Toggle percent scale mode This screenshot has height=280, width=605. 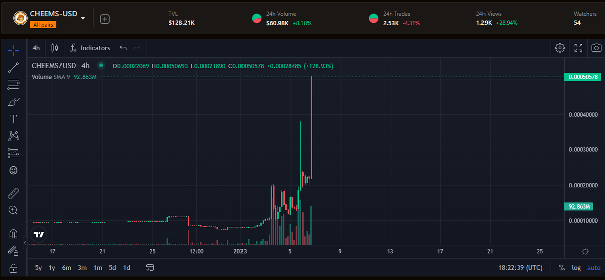pos(562,268)
